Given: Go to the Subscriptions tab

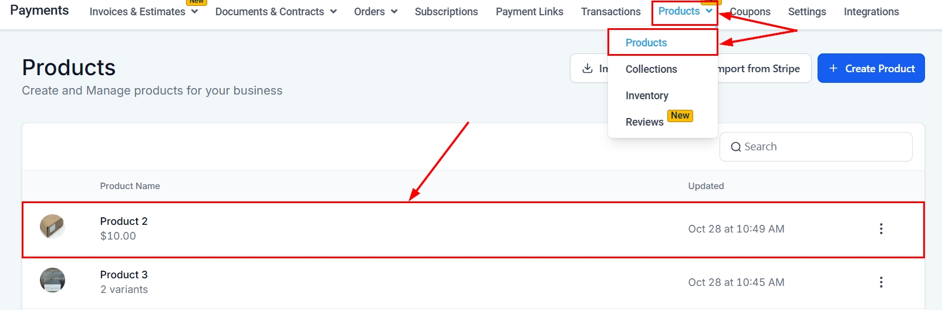Looking at the screenshot, I should 446,12.
